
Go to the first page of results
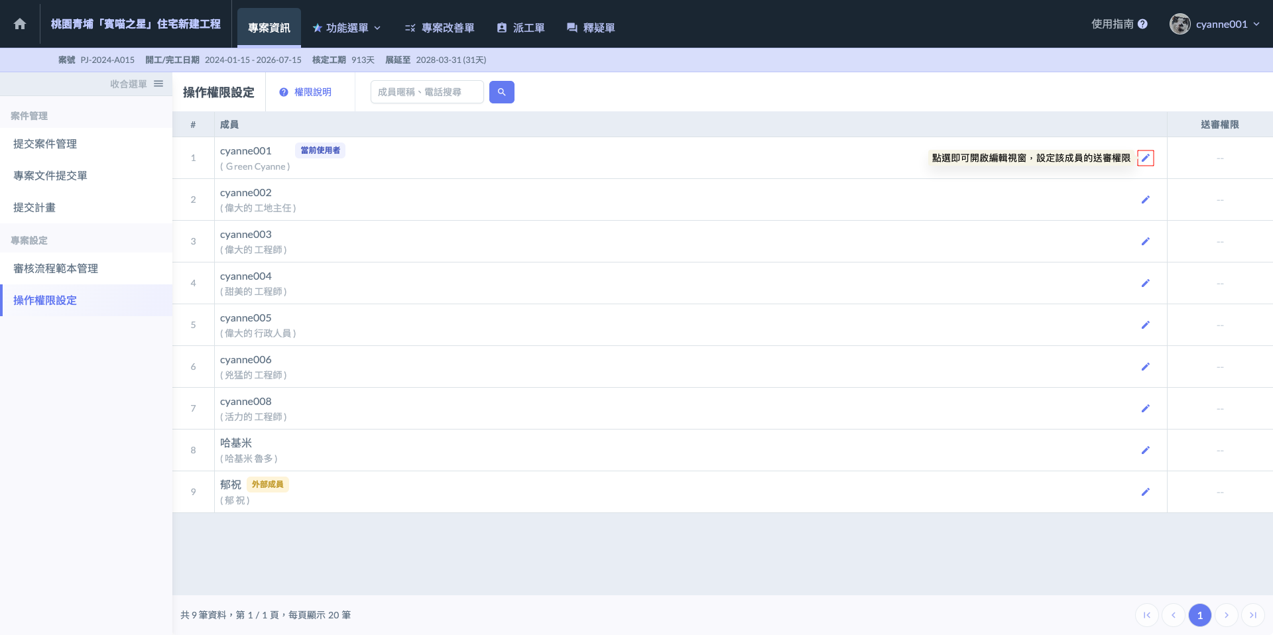[1147, 615]
